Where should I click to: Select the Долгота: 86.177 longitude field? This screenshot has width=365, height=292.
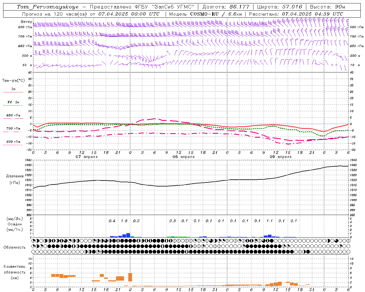pyautogui.click(x=226, y=7)
